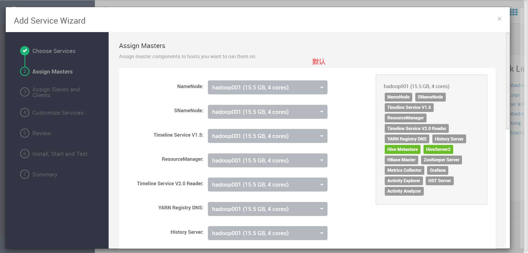Image resolution: width=528 pixels, height=253 pixels.
Task: Click the step 3 circle icon
Action: point(25,92)
